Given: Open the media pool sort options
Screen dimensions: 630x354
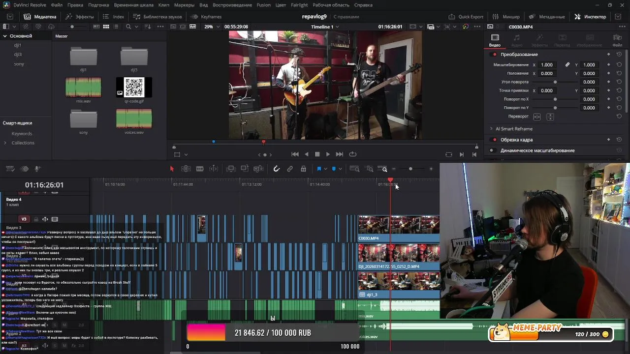Looking at the screenshot, I should point(147,27).
